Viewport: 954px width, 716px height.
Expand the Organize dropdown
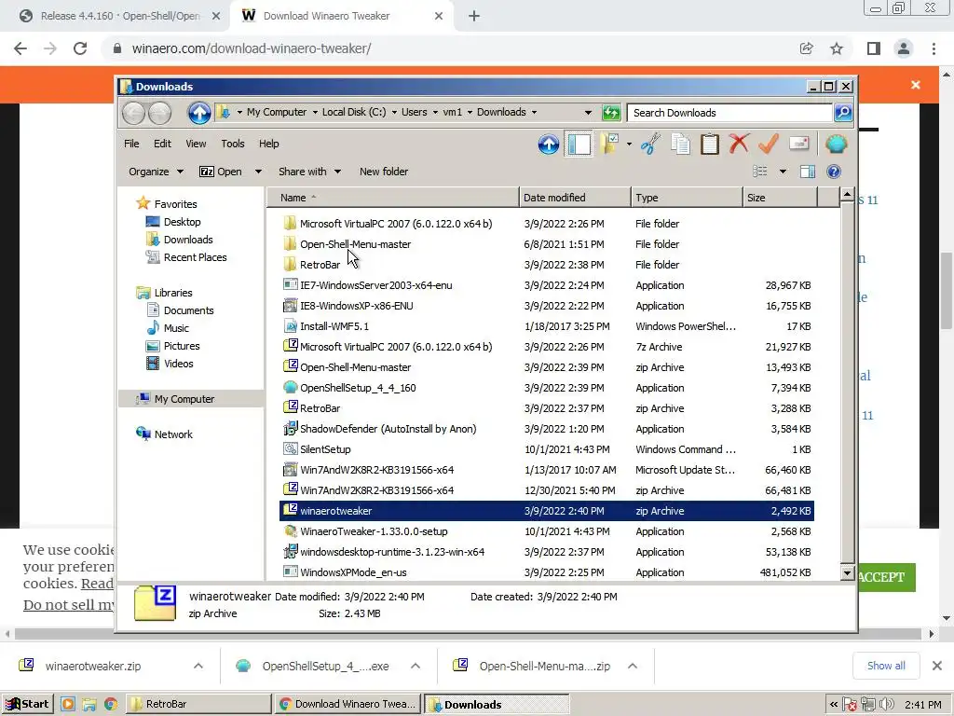click(x=156, y=172)
